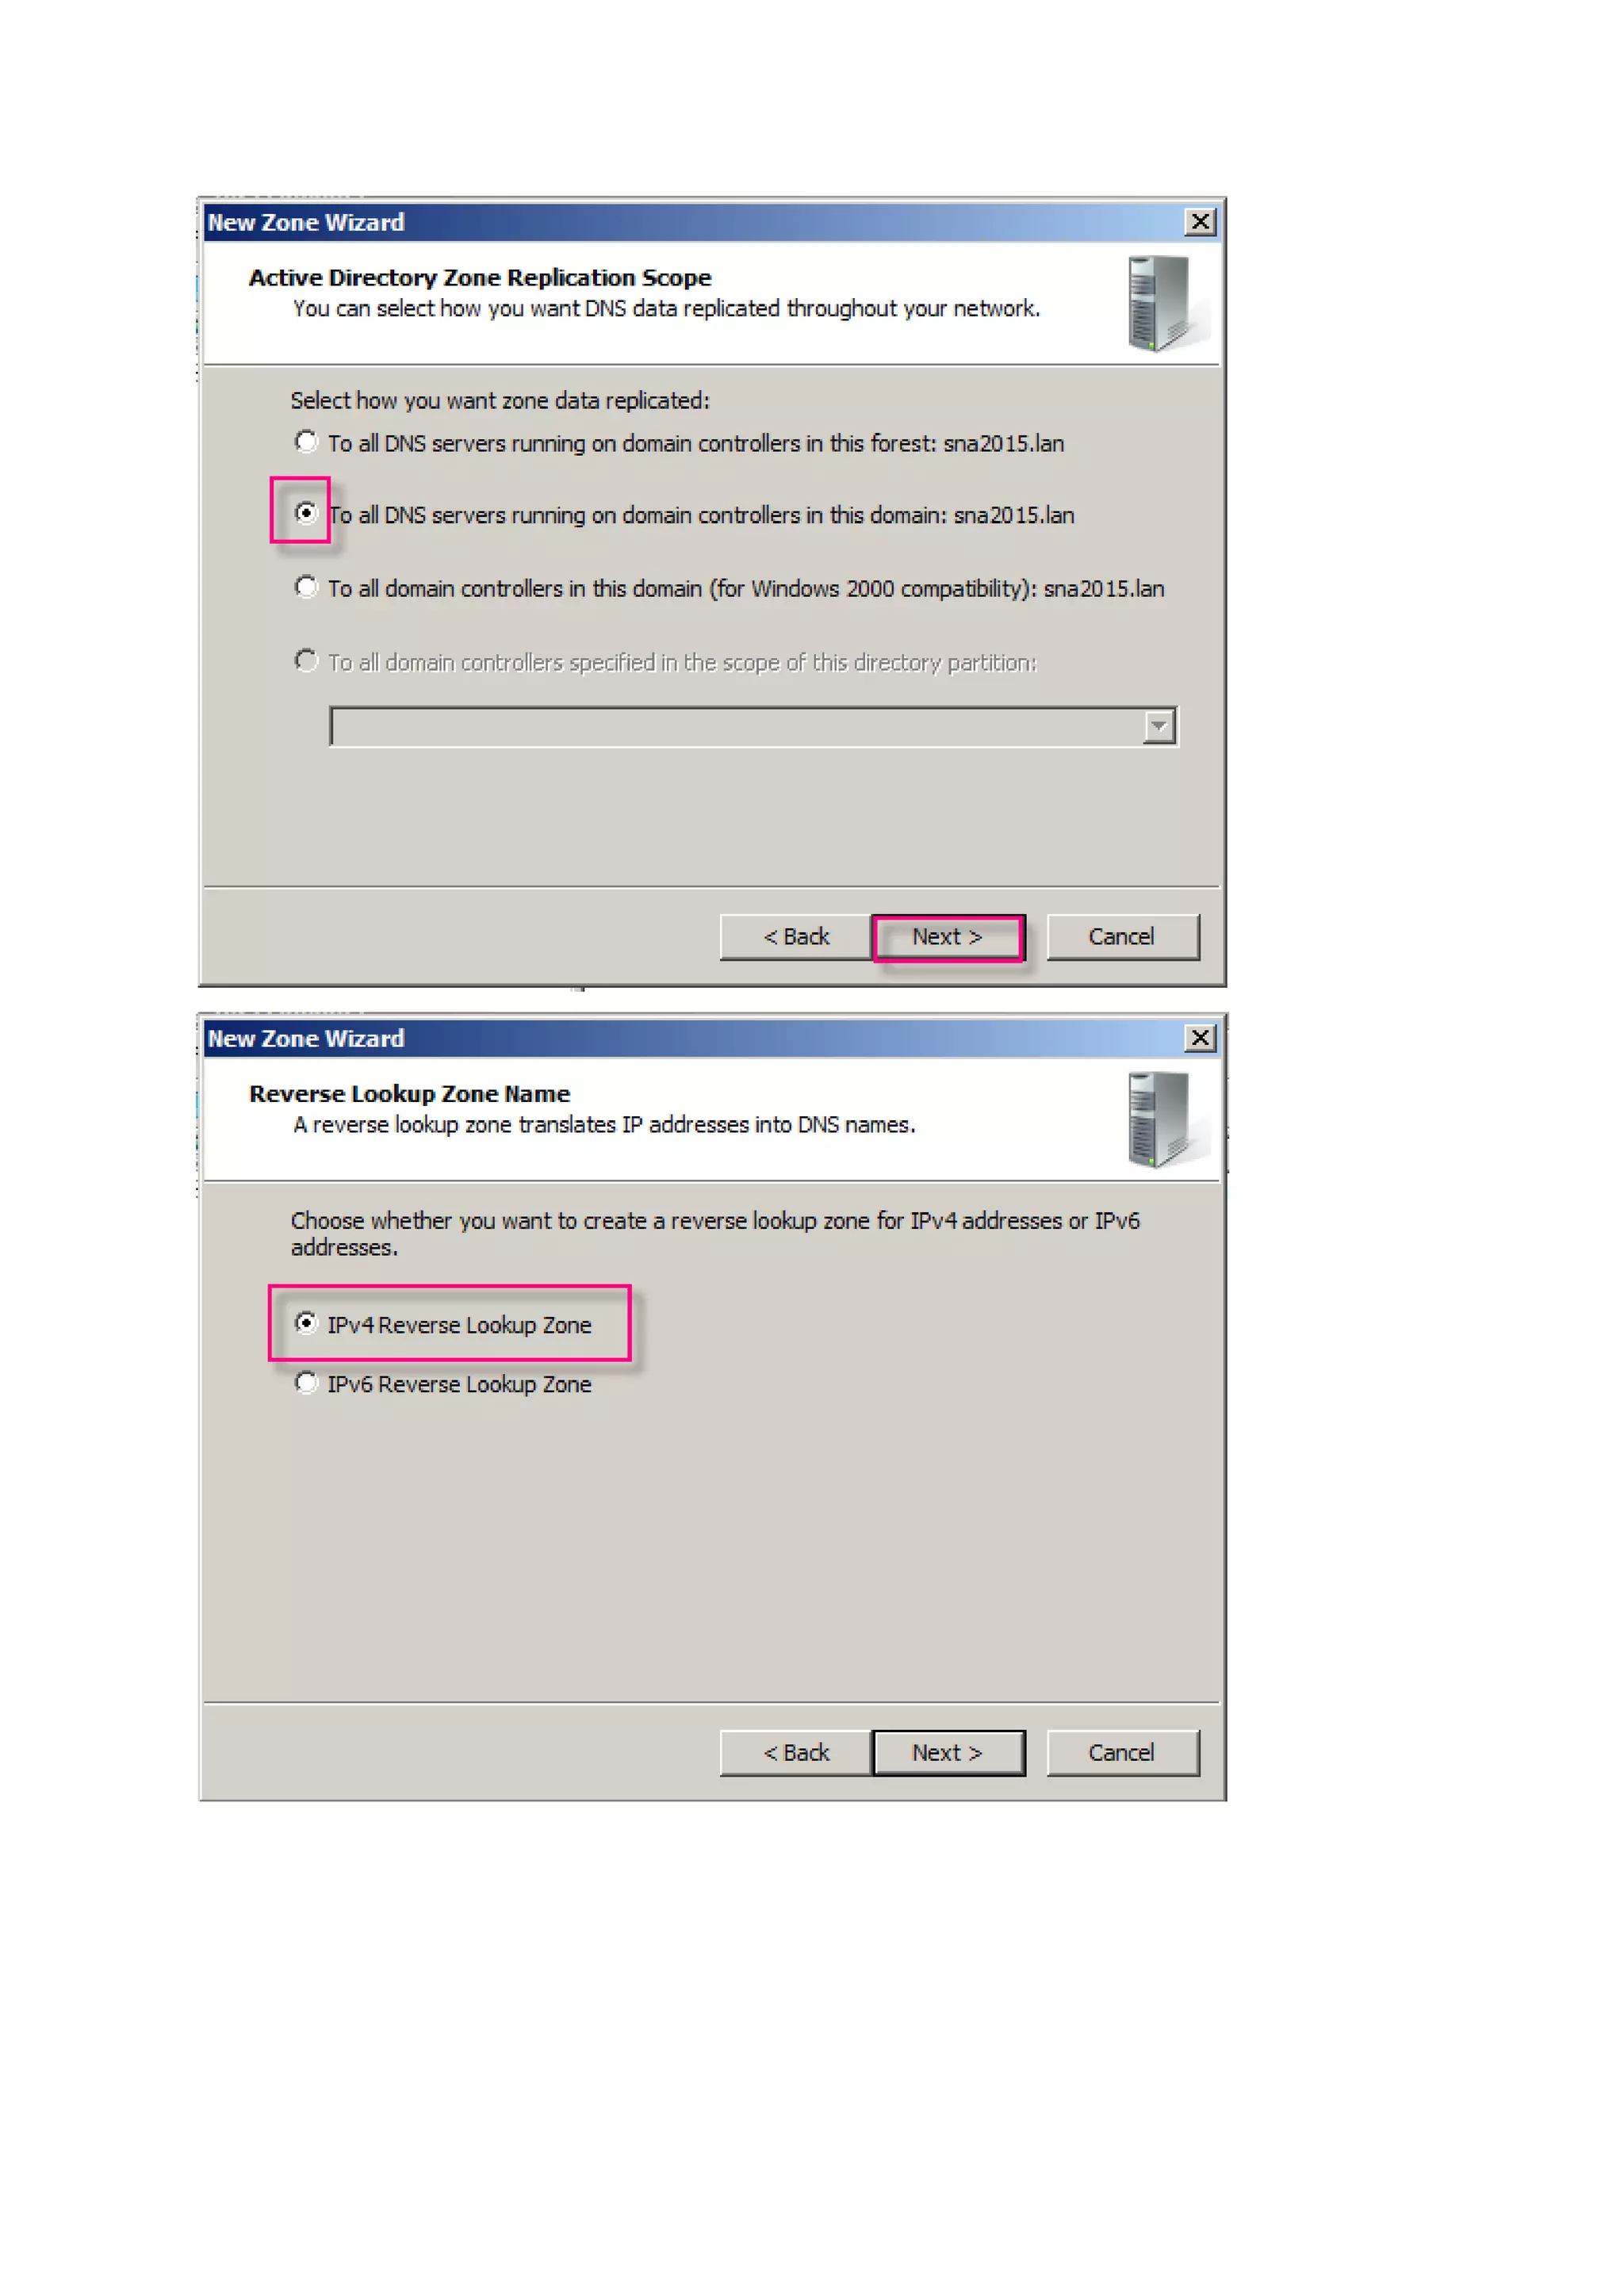Select forest-wide DNS replication radio option
This screenshot has width=1624, height=2296.
click(x=306, y=442)
